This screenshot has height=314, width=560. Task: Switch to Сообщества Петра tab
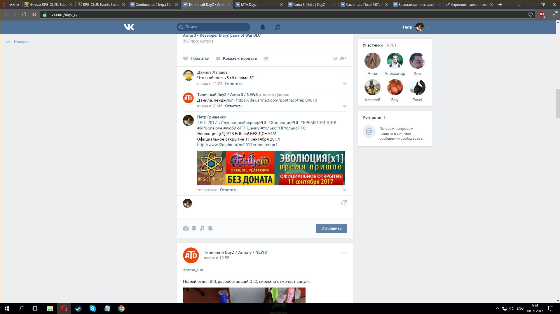coord(154,5)
